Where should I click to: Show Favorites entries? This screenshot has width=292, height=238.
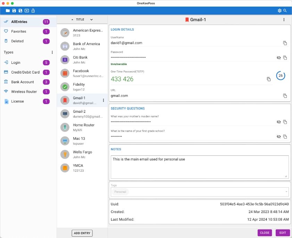coord(28,32)
